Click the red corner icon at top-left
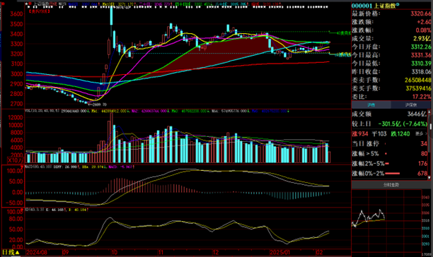Image resolution: width=433 pixels, height=257 pixels. (x=3, y=4)
